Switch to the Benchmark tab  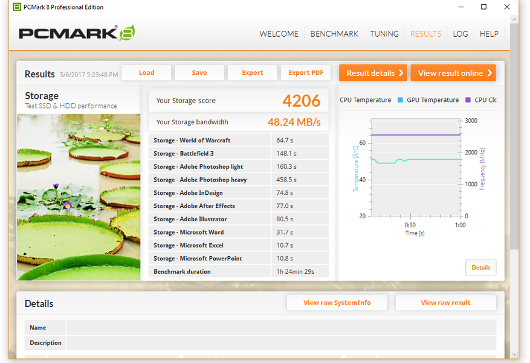pyautogui.click(x=334, y=34)
